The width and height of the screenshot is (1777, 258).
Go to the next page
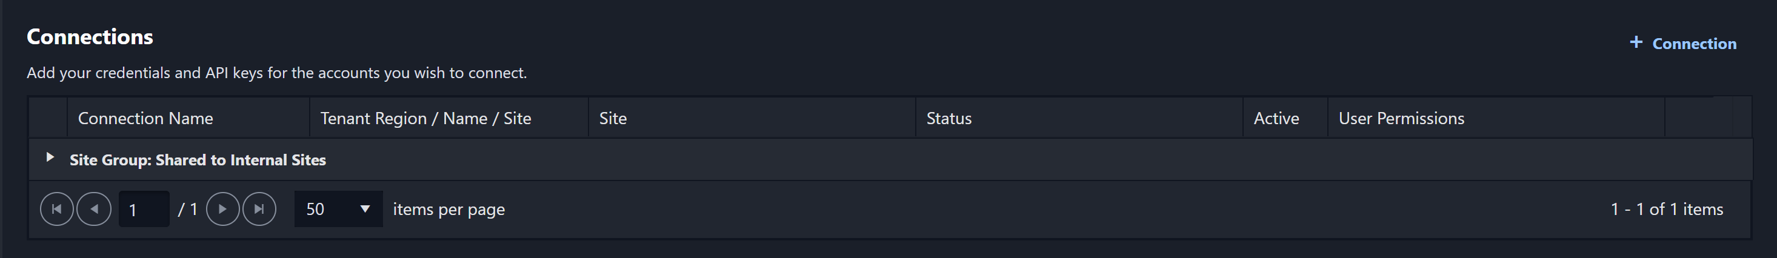(x=223, y=209)
